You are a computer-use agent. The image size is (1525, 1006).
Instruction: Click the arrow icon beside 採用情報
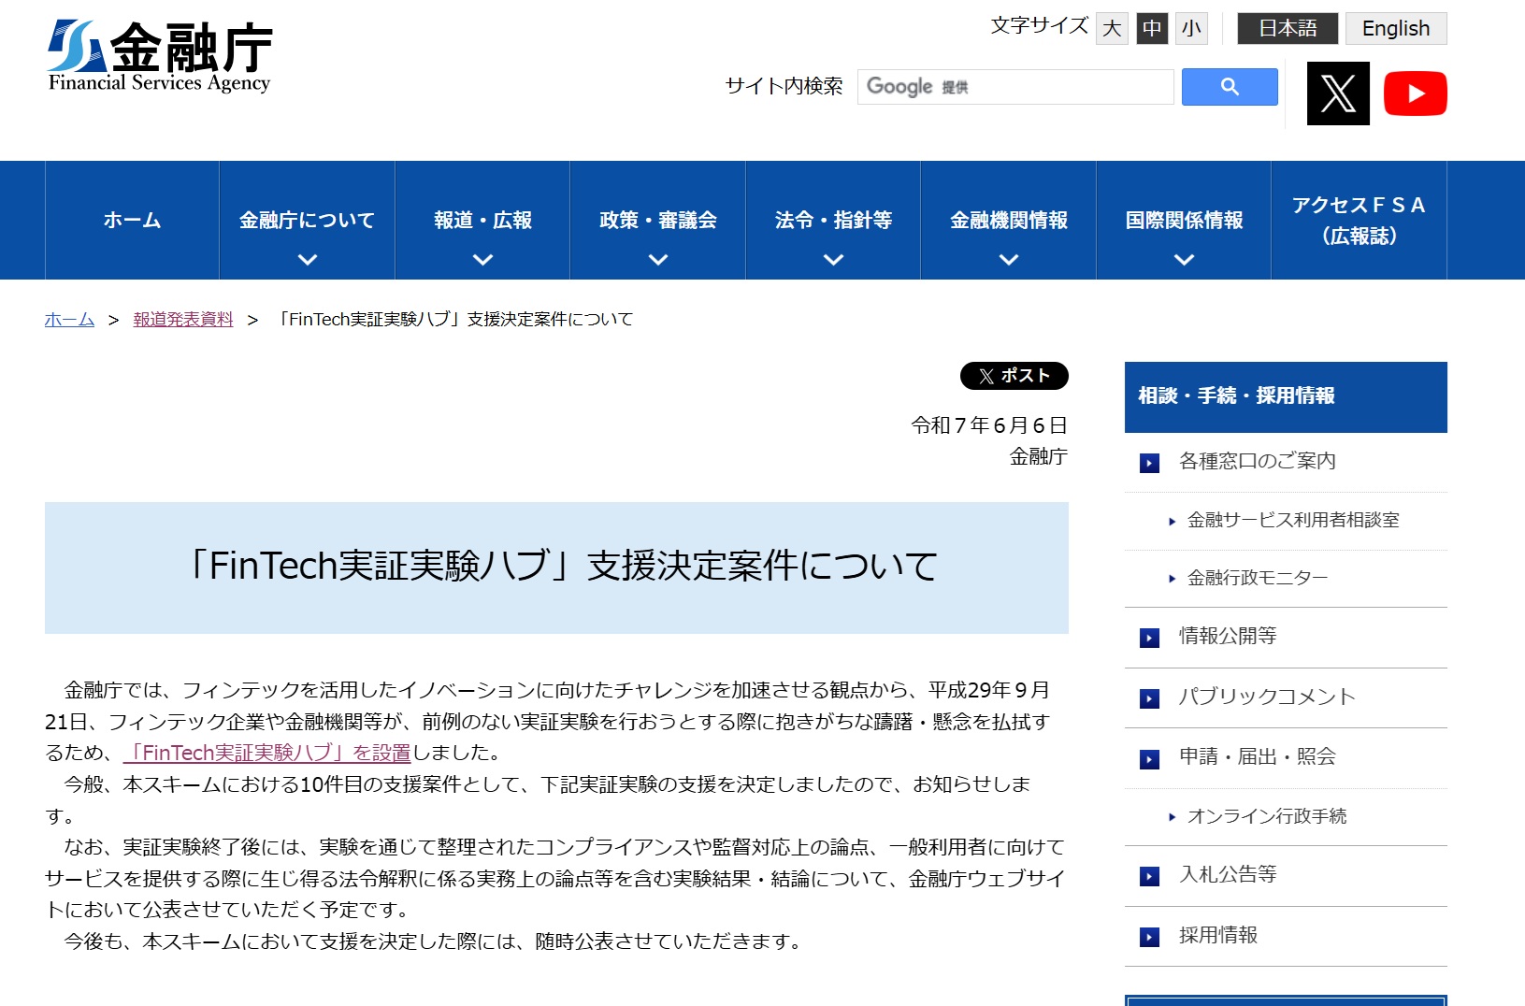[1147, 935]
